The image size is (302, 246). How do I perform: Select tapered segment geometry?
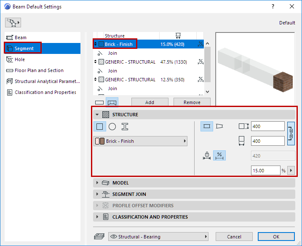click(219, 126)
